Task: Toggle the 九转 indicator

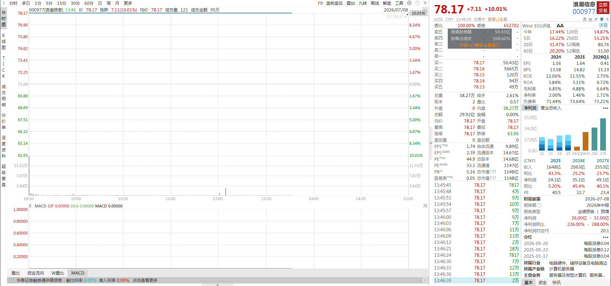Action: pos(363,3)
